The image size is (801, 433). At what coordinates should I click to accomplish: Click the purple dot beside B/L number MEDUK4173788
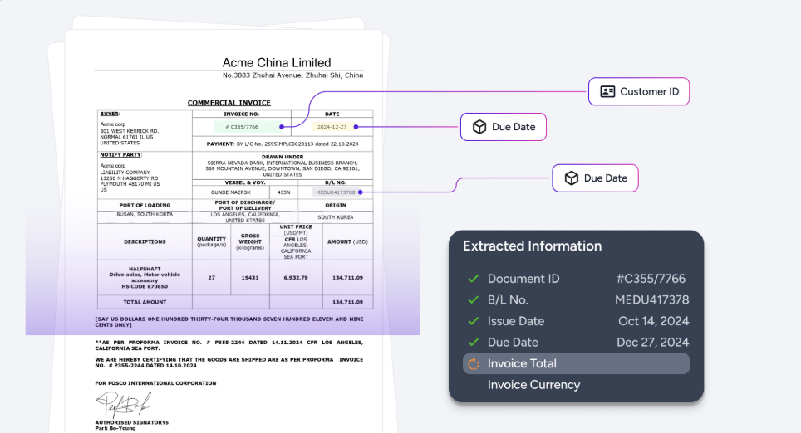[360, 192]
